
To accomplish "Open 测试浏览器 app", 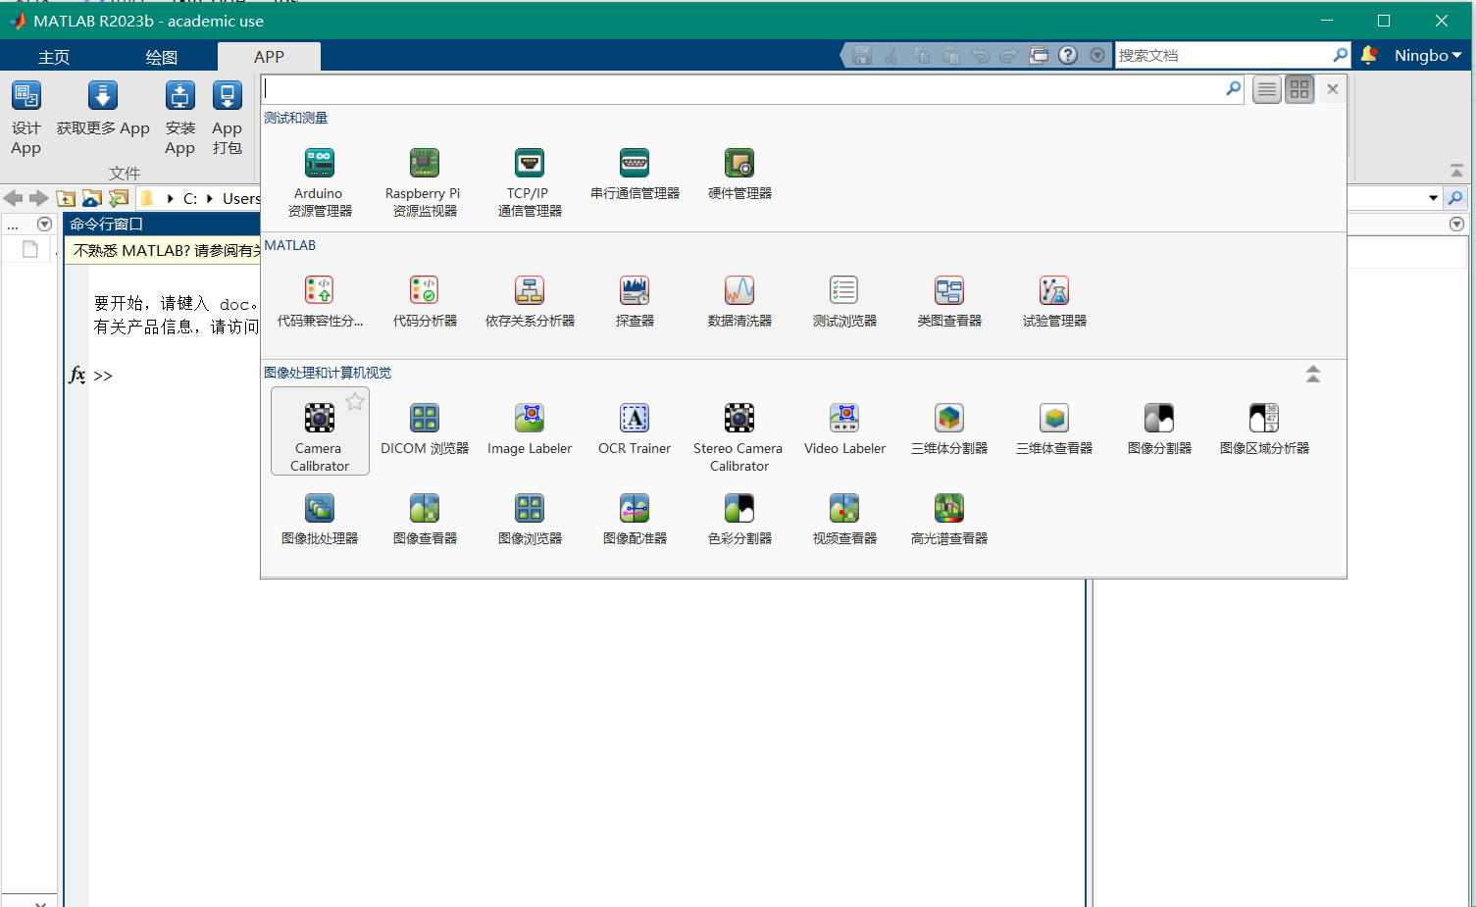I will 844,301.
